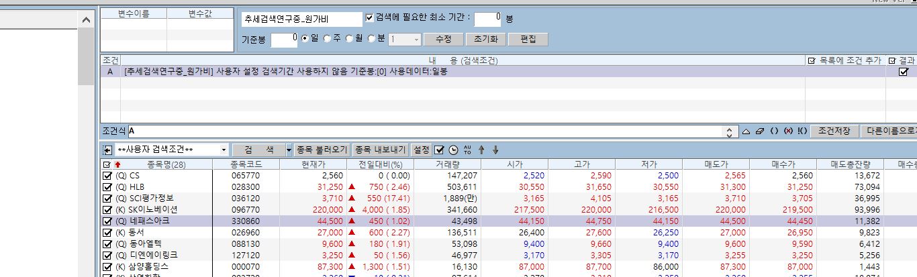917x277 pixels.
Task: Click the 조건저장 button
Action: coord(834,131)
